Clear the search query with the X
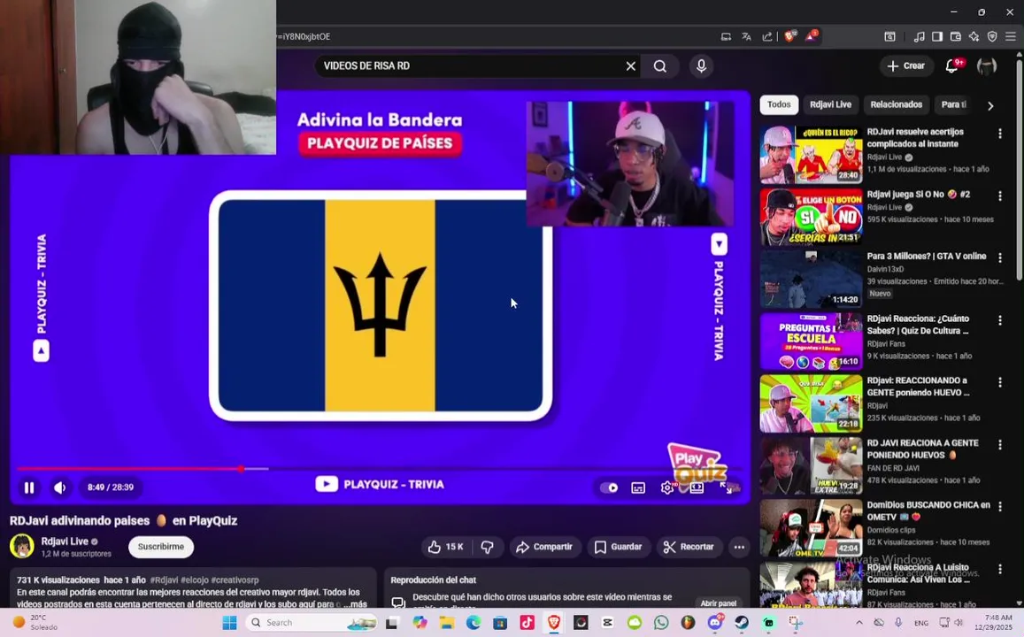Viewport: 1024px width, 637px height. click(x=631, y=66)
